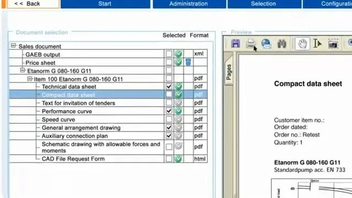Check Text for invitation of tenders checkbox
Viewport: 352px width, 198px height.
click(169, 103)
